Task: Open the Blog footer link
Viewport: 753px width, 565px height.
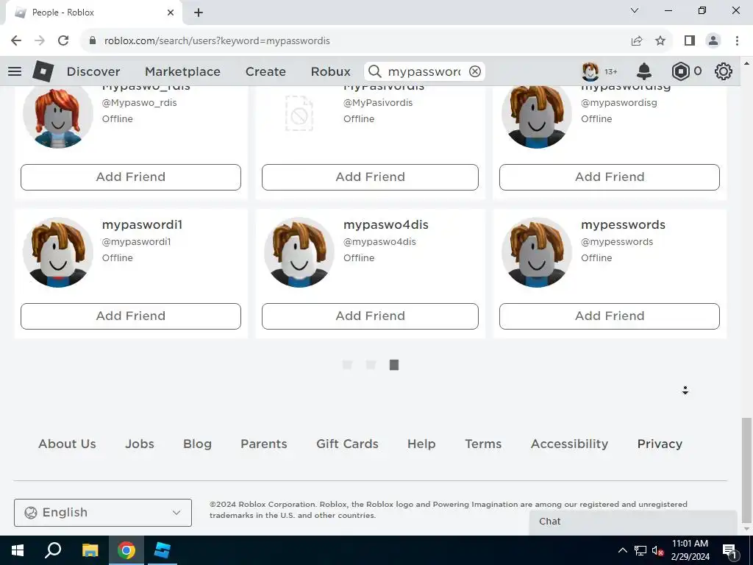Action: pos(197,444)
